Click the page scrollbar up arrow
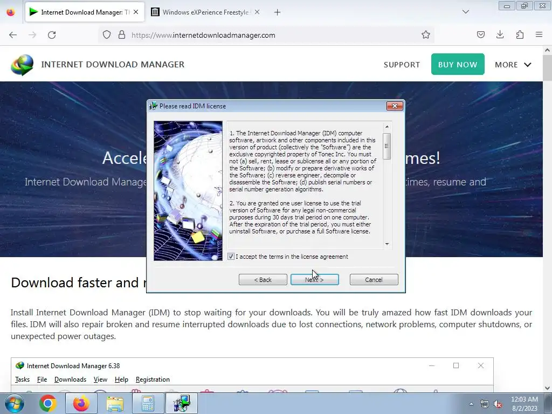This screenshot has width=552, height=414. pyautogui.click(x=548, y=50)
